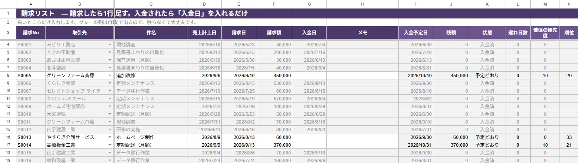This screenshot has width=578, height=163.
Task: Select column F header
Action: (x=274, y=4)
